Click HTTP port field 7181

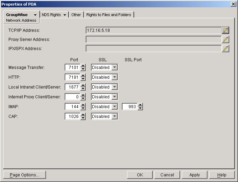(72, 77)
